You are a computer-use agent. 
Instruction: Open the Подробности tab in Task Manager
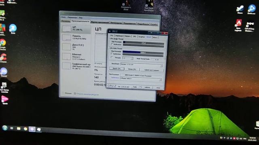pos(143,24)
